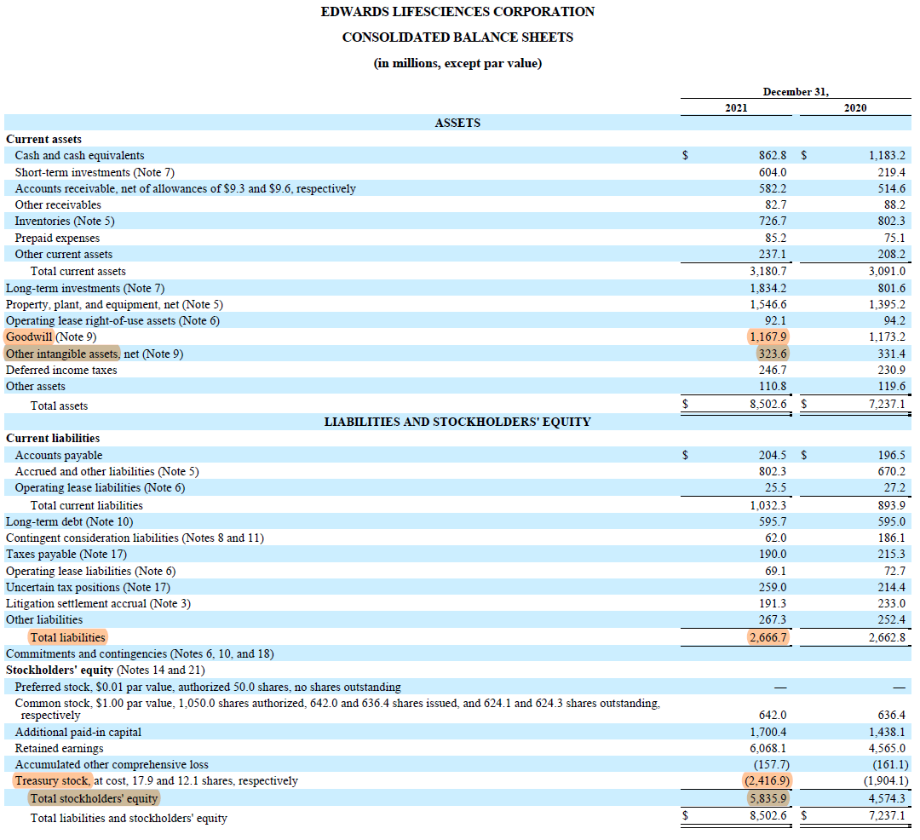Screen dimensions: 920x840
Task: Select the 'CONSOLIDATED BALANCE SHEETS' heading
Action: pyautogui.click(x=457, y=37)
